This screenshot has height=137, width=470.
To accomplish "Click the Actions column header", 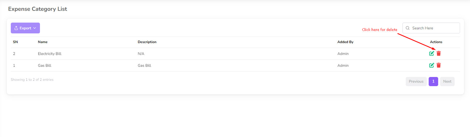I will pos(436,42).
